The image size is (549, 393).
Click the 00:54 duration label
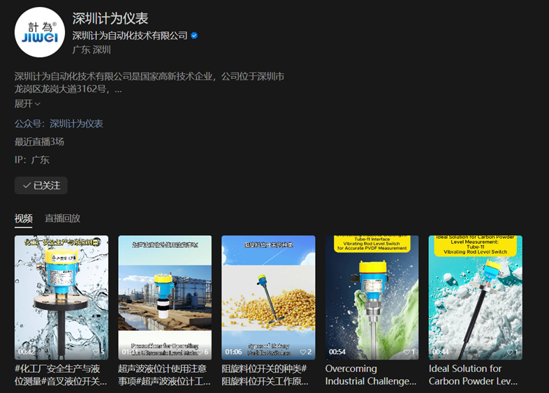[337, 352]
